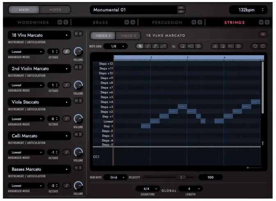
Task: Mute the Woodwinds section
Action: (60, 23)
